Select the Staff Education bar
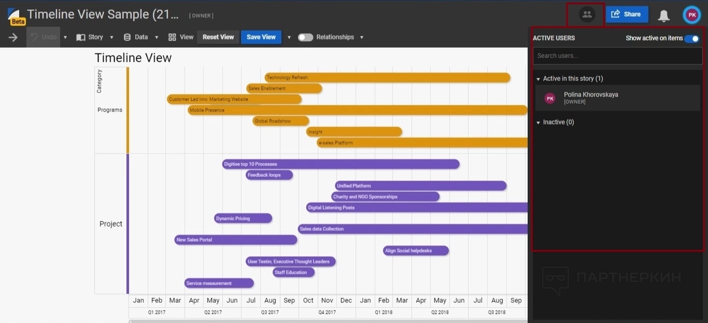This screenshot has width=708, height=323. pyautogui.click(x=293, y=273)
